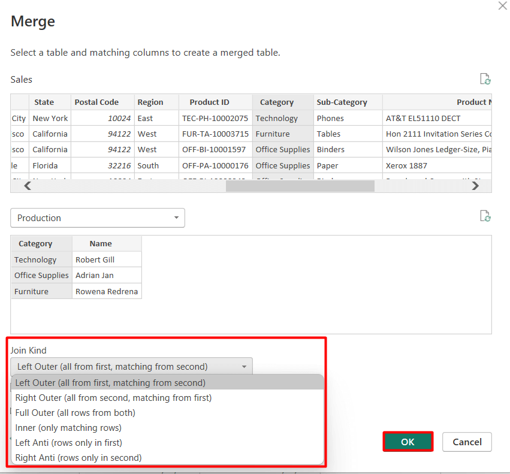Image resolution: width=510 pixels, height=474 pixels.
Task: Click the refresh preview icon beside Production dropdown
Action: click(x=485, y=216)
